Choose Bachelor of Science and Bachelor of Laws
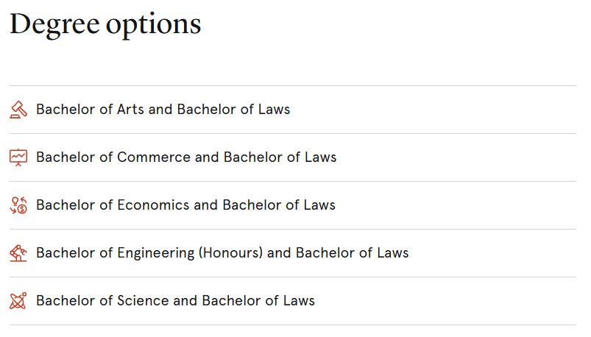This screenshot has height=337, width=591. [175, 301]
